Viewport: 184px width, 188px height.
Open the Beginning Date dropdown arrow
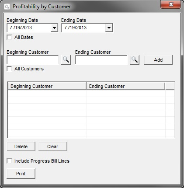[54, 28]
